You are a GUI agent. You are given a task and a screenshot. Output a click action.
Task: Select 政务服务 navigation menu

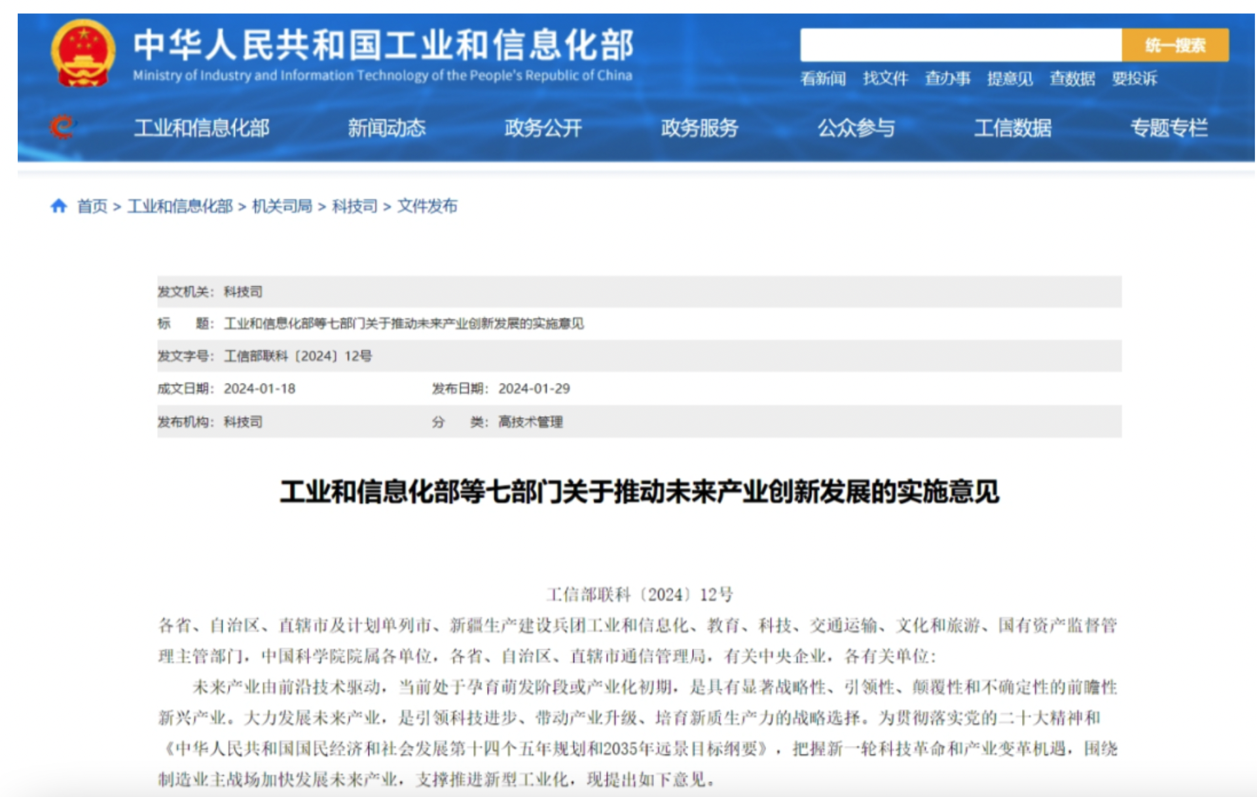[699, 128]
